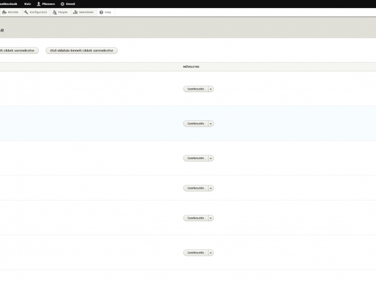Image resolution: width=376 pixels, height=282 pixels.
Task: Click Szerkesztés in the highlighted second row
Action: (x=195, y=123)
